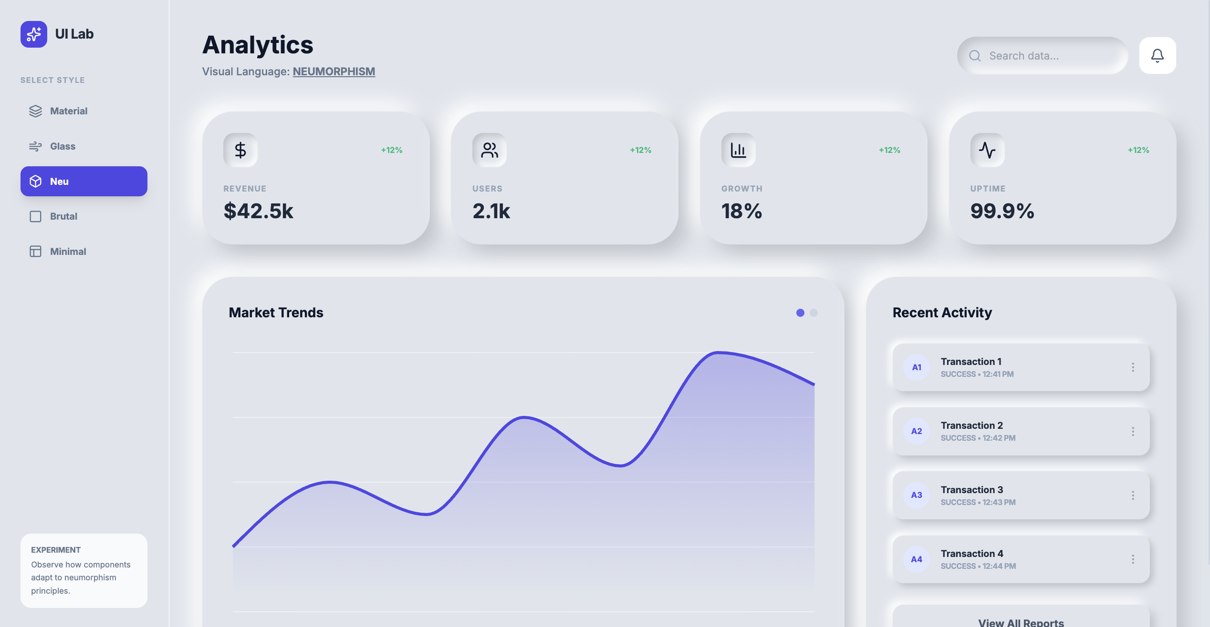Switch to the gray inactive chart dot
Screen dimensions: 1210x627
point(814,313)
